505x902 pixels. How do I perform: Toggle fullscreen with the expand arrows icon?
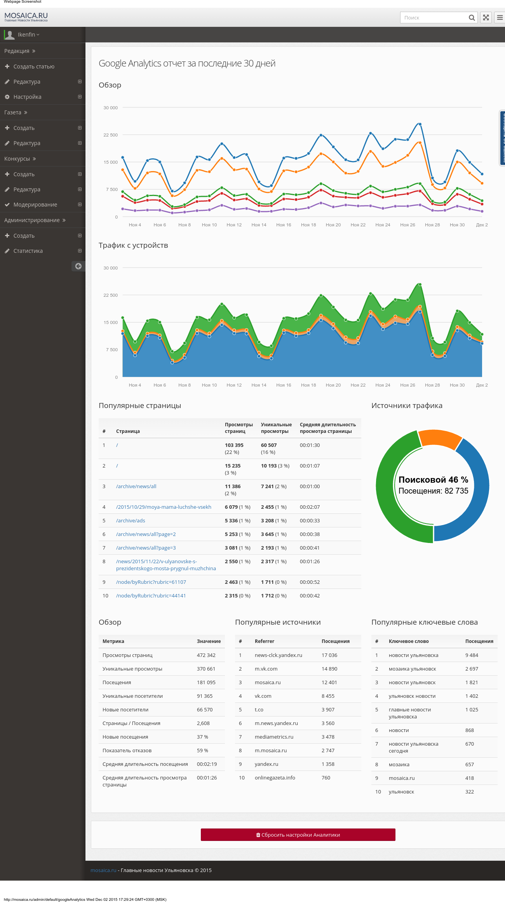486,18
